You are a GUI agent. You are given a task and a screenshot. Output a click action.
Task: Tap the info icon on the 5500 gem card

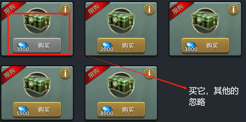[65, 73]
